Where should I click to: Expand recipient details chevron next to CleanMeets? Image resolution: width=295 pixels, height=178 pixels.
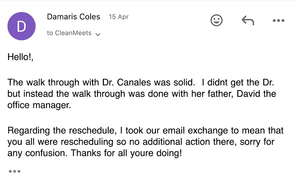coord(98,35)
